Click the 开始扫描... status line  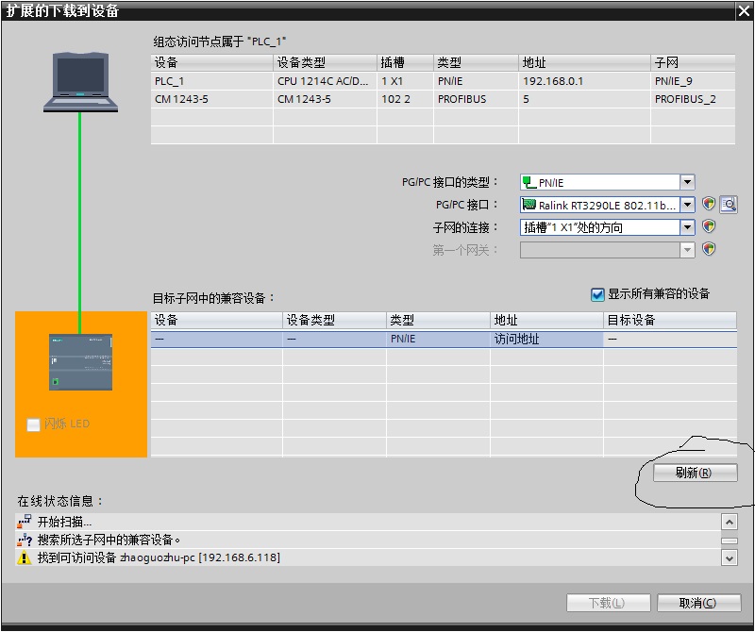coord(368,522)
